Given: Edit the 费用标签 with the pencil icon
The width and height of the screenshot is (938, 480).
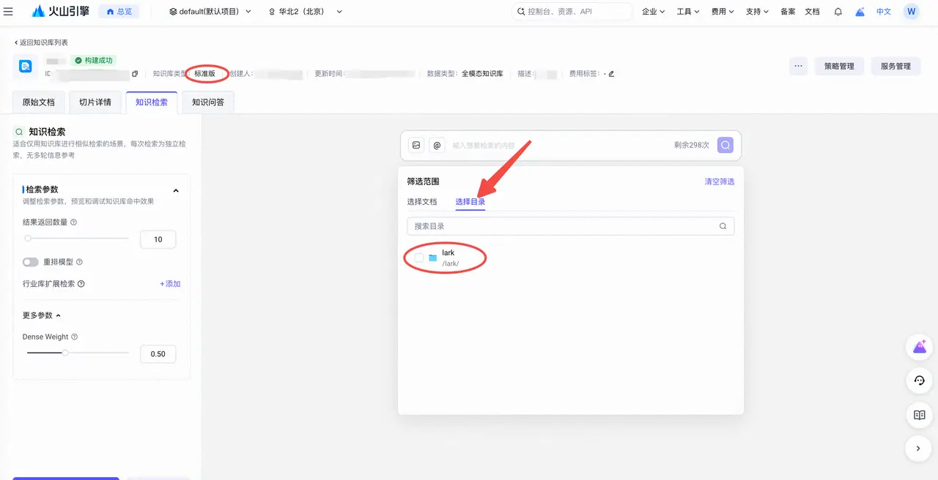Looking at the screenshot, I should point(611,74).
